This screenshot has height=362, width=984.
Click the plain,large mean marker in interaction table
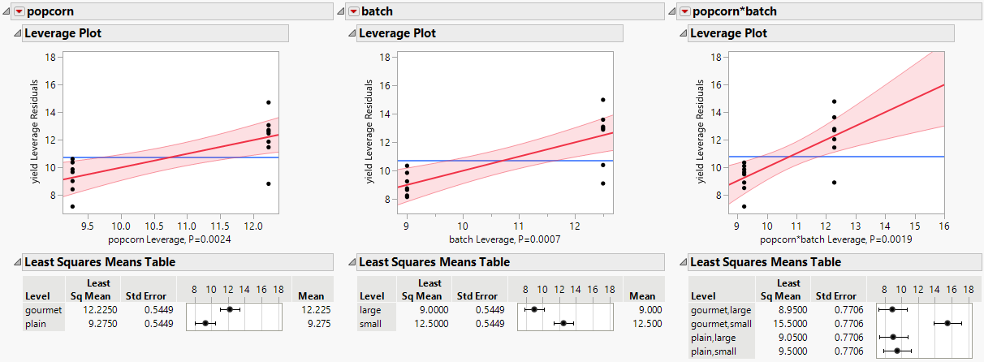pyautogui.click(x=893, y=337)
